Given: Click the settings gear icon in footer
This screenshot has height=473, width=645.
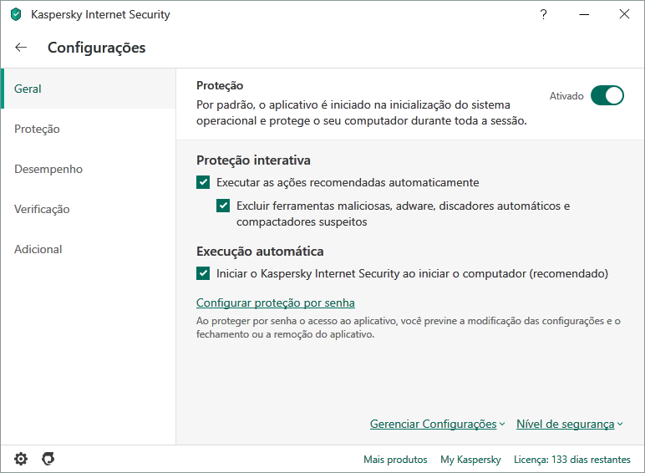Looking at the screenshot, I should (x=21, y=459).
